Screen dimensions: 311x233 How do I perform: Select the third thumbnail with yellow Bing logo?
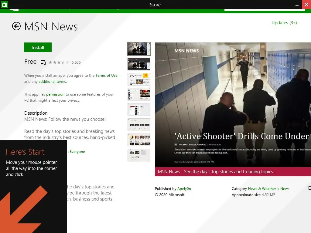[139, 79]
